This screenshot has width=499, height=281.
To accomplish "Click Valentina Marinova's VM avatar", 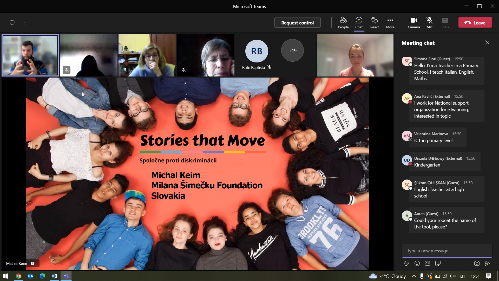I will click(407, 136).
